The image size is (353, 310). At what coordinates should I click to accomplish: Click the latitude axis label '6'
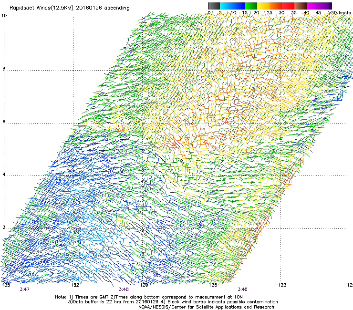4,122
